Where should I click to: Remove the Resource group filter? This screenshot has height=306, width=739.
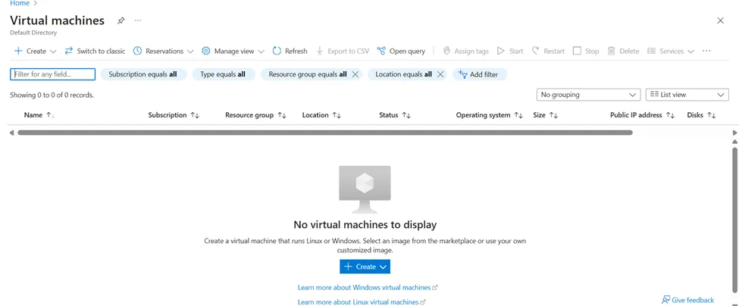[355, 74]
